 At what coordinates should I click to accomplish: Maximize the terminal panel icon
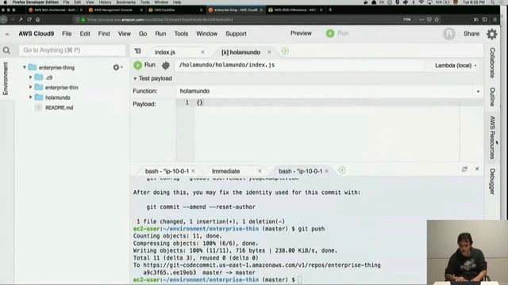click(464, 169)
